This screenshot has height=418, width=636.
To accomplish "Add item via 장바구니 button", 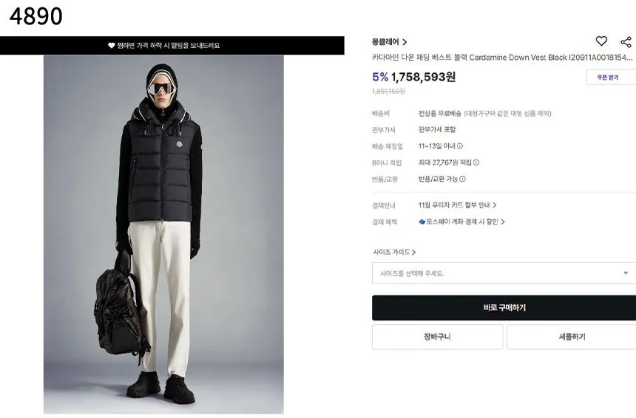I will click(437, 337).
